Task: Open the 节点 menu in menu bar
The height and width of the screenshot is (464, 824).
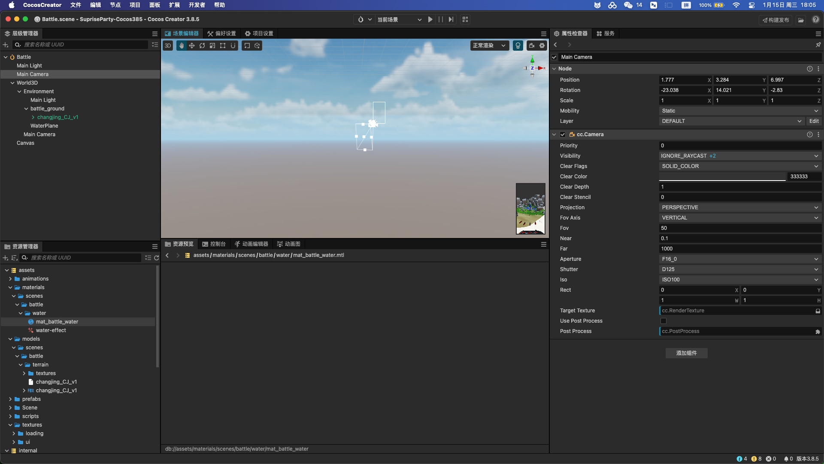Action: coord(115,5)
